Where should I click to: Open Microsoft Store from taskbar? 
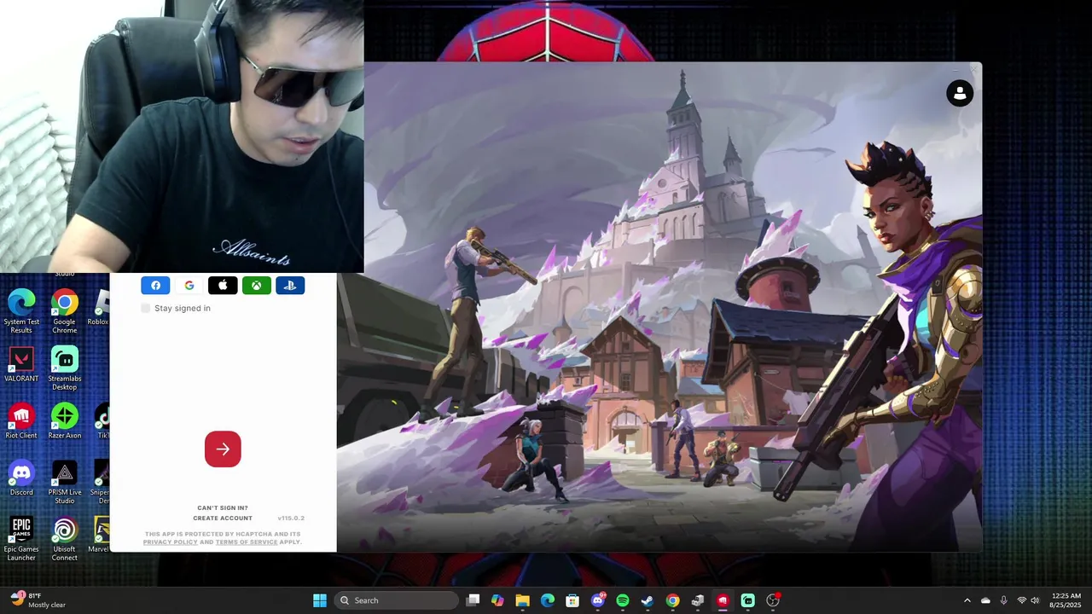tap(572, 600)
